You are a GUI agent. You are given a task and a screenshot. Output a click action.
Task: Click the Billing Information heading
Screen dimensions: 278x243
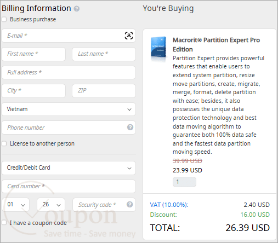pos(36,8)
